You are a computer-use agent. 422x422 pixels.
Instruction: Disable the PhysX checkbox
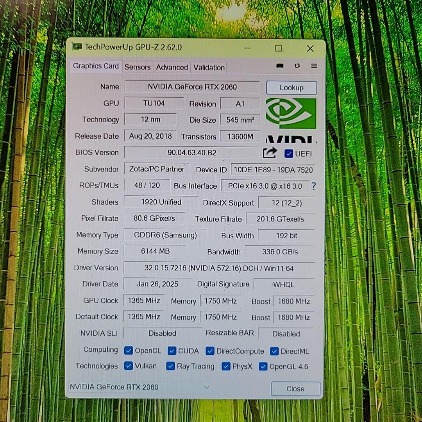point(226,366)
